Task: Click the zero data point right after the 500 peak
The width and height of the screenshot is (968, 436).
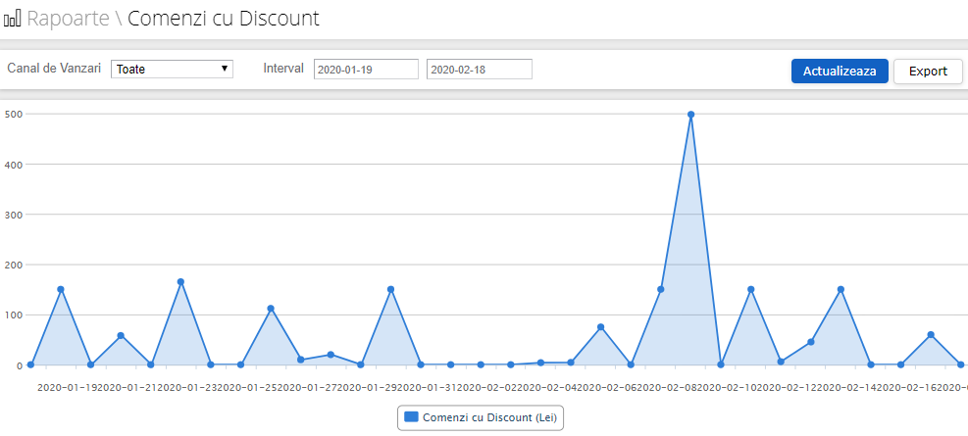Action: (721, 364)
